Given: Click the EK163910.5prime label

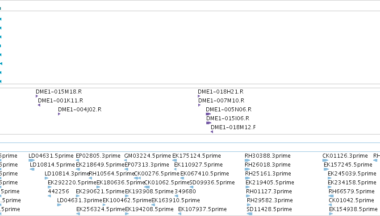Looking at the screenshot, I should point(175,201).
